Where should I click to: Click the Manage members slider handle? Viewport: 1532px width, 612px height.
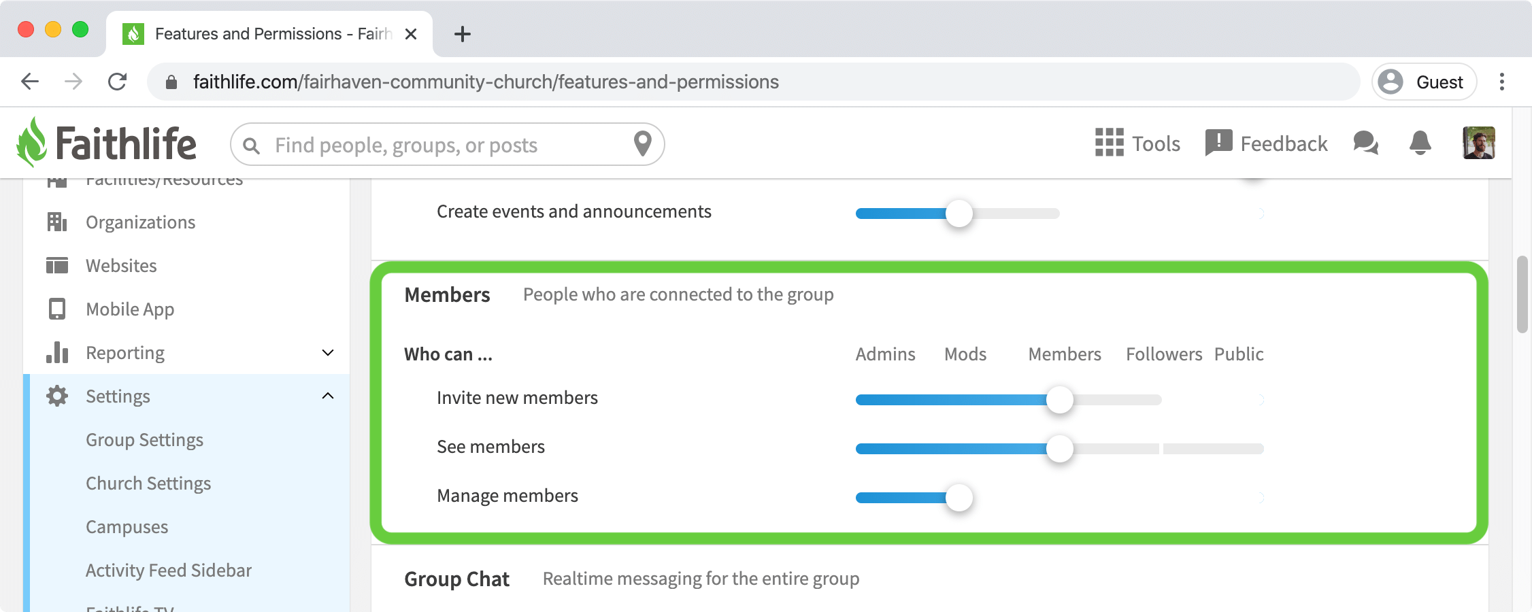point(959,498)
